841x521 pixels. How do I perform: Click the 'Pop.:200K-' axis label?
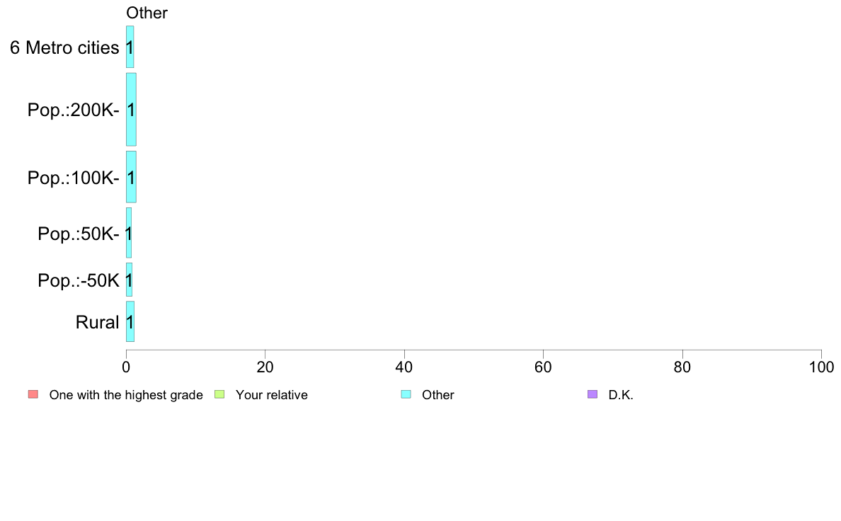coord(73,110)
